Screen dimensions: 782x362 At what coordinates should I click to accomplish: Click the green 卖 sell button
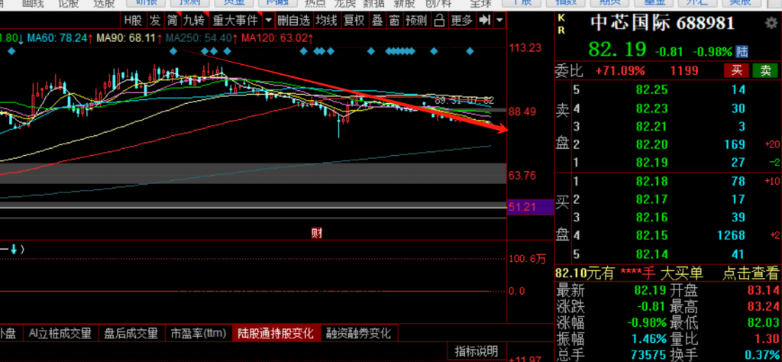pos(765,71)
